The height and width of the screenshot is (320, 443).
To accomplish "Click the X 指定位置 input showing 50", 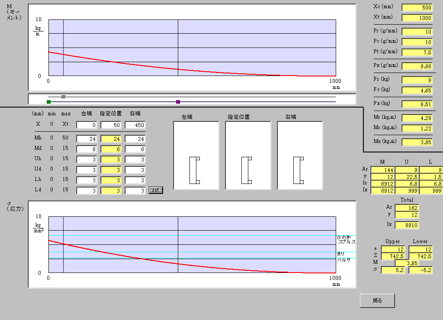I will click(111, 125).
